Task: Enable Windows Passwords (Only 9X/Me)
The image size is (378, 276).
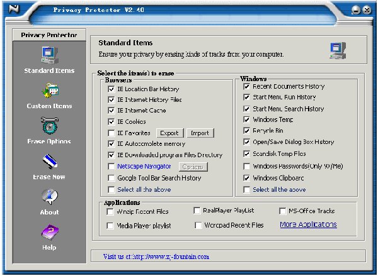Action: [x=246, y=166]
